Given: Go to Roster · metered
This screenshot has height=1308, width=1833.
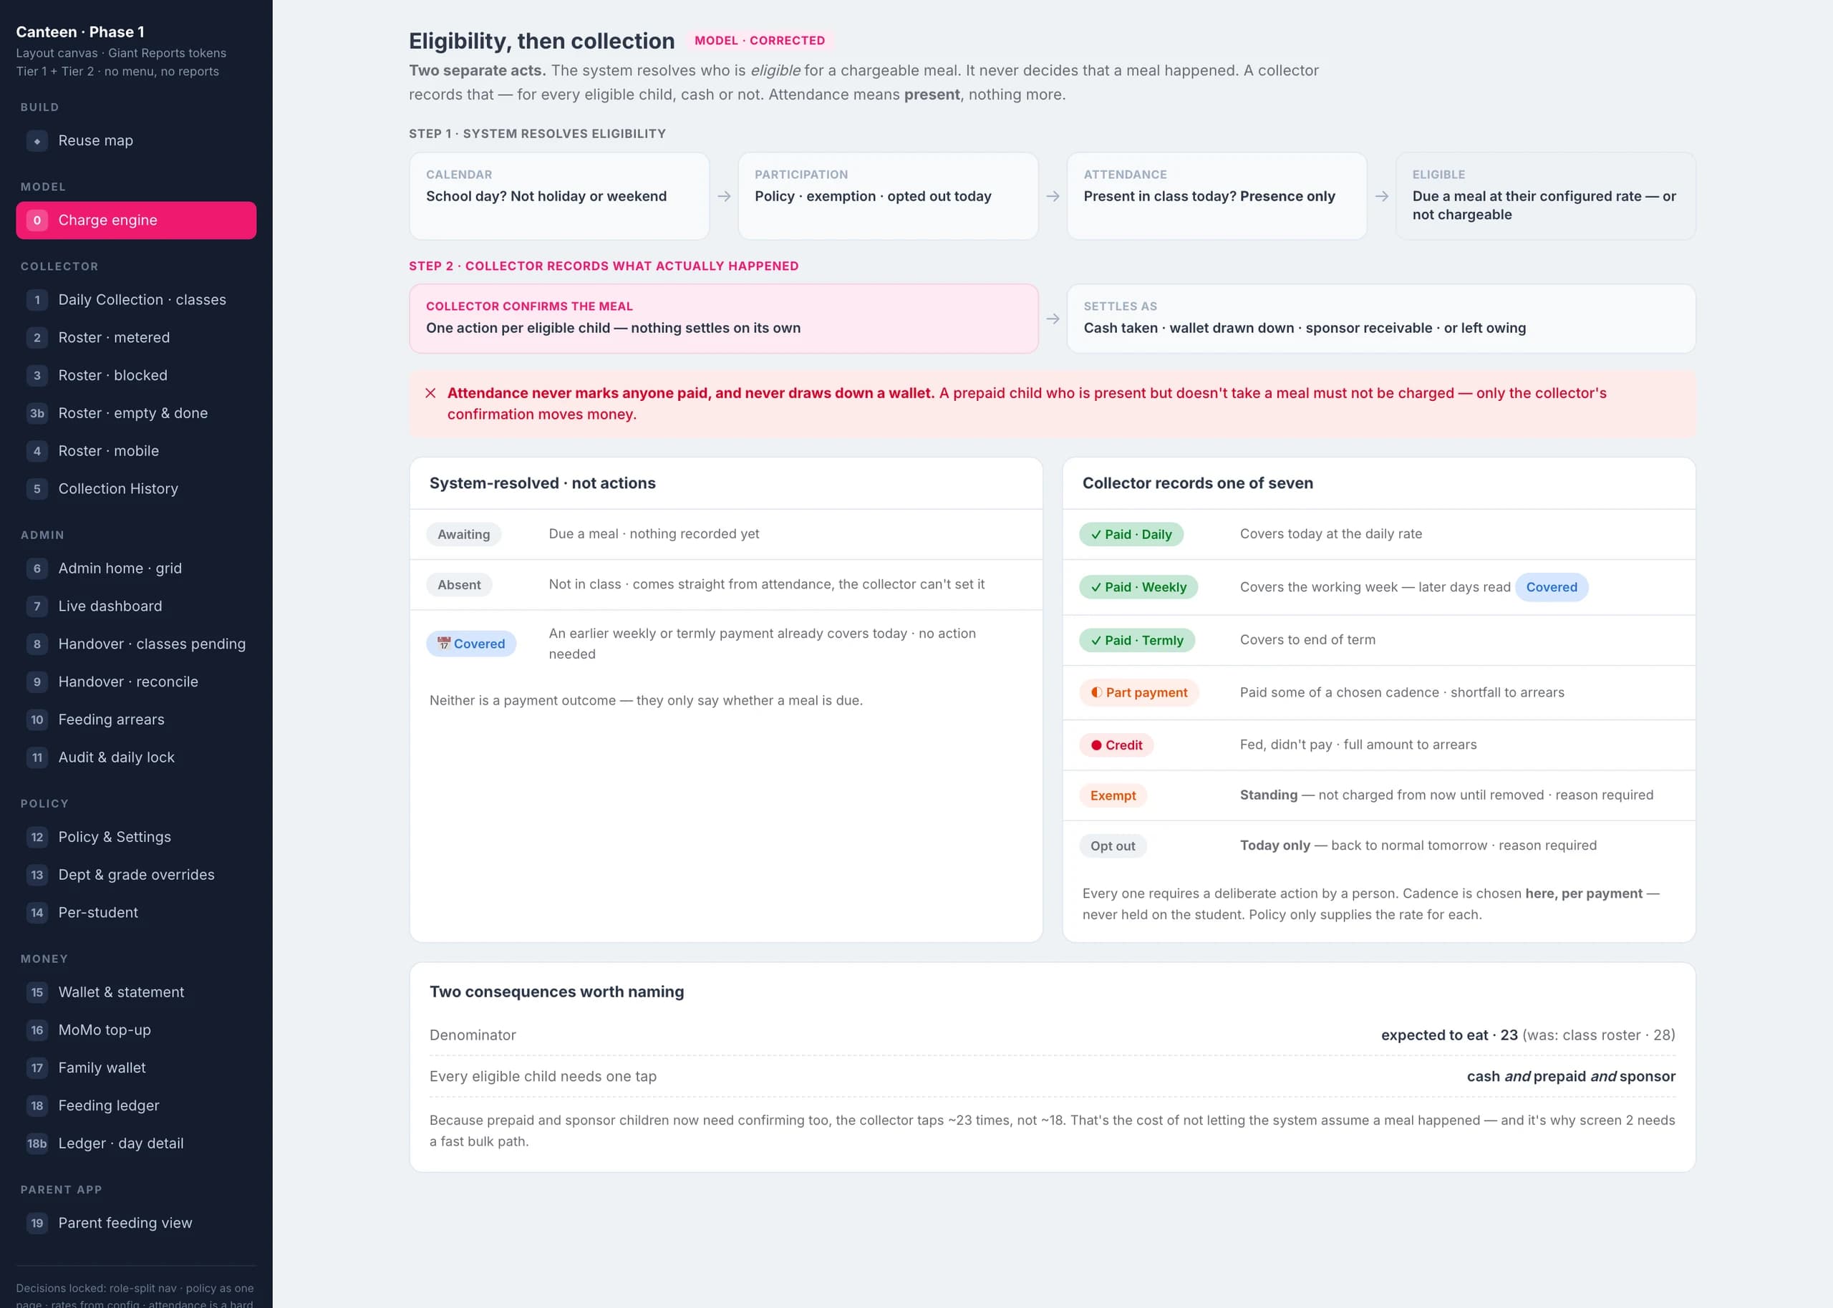Looking at the screenshot, I should tap(136, 337).
